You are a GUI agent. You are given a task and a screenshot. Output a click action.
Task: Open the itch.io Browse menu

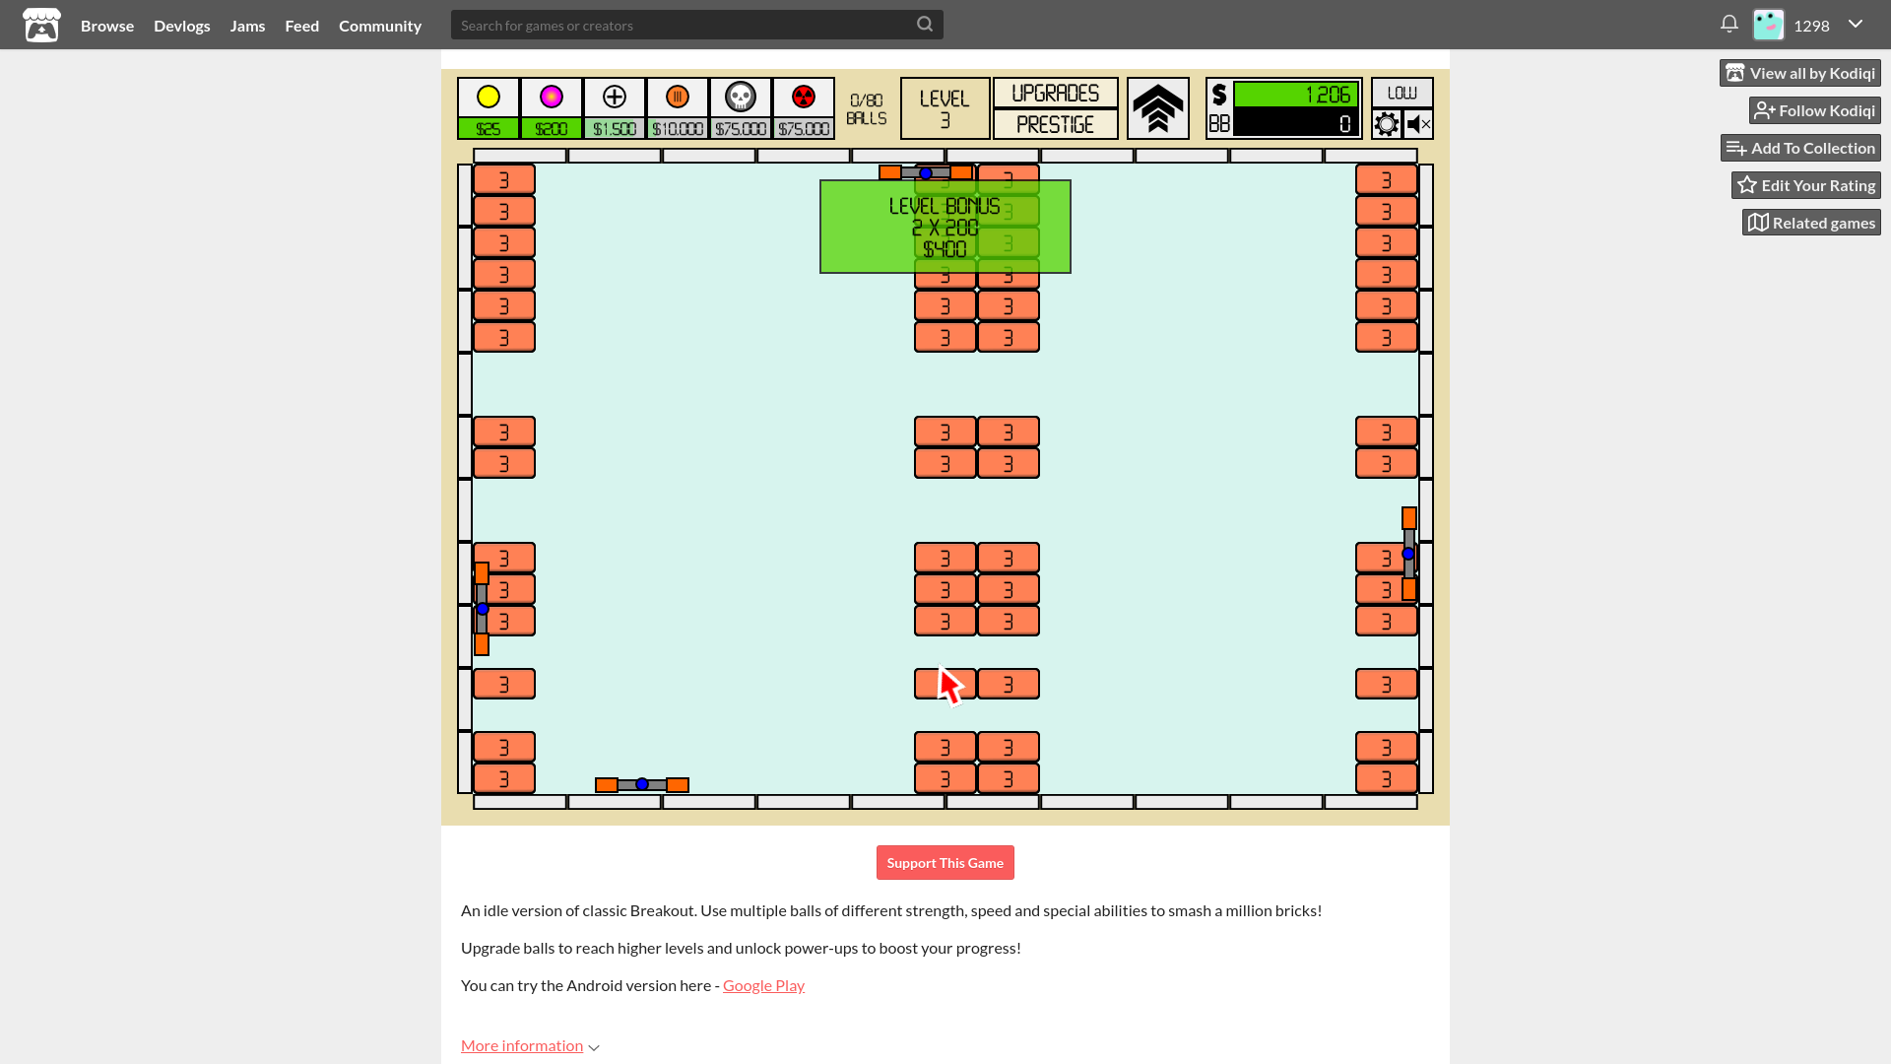pos(106,25)
